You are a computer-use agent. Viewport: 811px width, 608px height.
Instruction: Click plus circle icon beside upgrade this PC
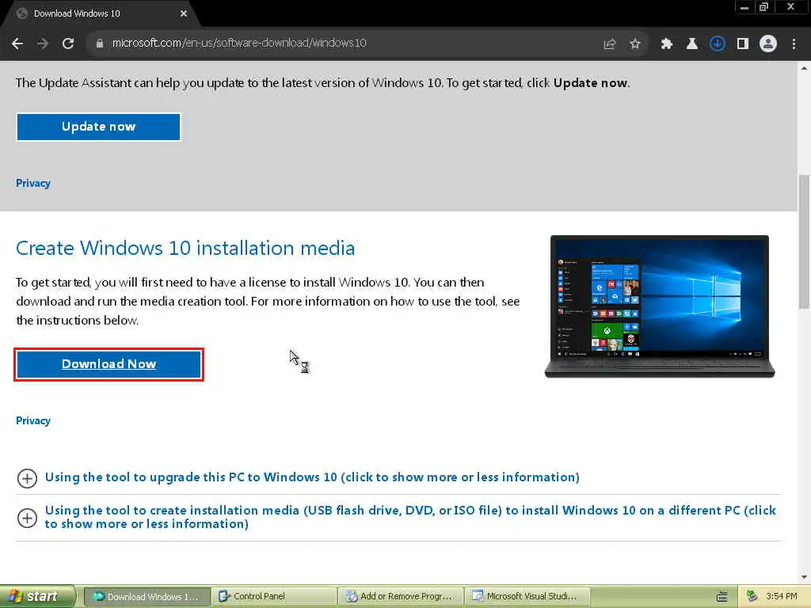27,478
